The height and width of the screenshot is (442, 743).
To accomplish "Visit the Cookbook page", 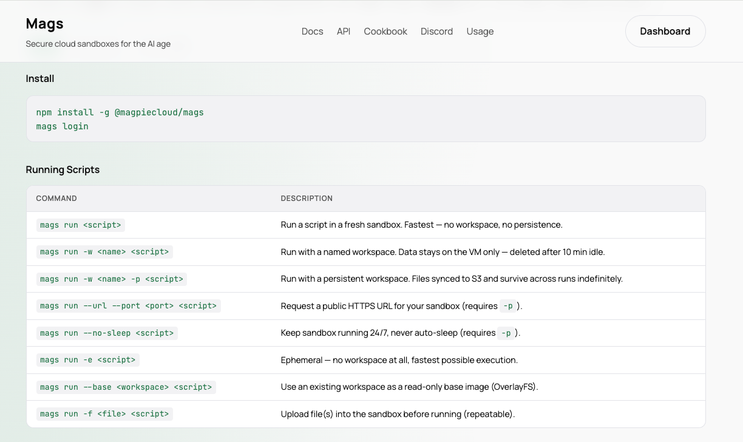I will tap(385, 31).
